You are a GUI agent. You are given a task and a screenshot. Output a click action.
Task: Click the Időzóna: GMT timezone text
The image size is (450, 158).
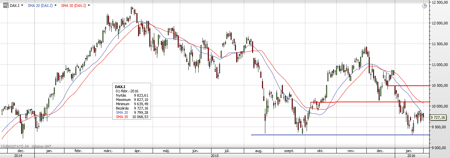click(42, 146)
